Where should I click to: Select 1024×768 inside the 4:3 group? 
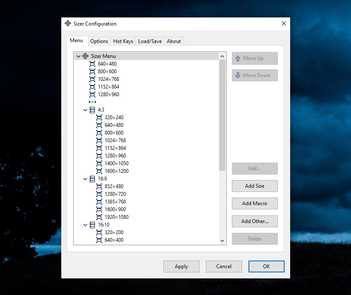[115, 140]
